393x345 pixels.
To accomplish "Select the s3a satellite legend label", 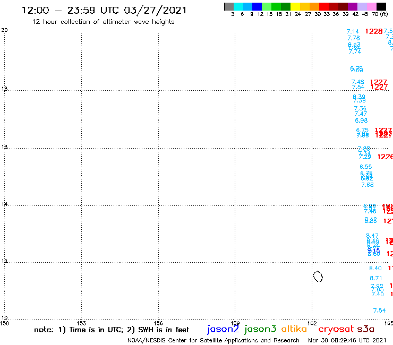I will tap(365, 329).
